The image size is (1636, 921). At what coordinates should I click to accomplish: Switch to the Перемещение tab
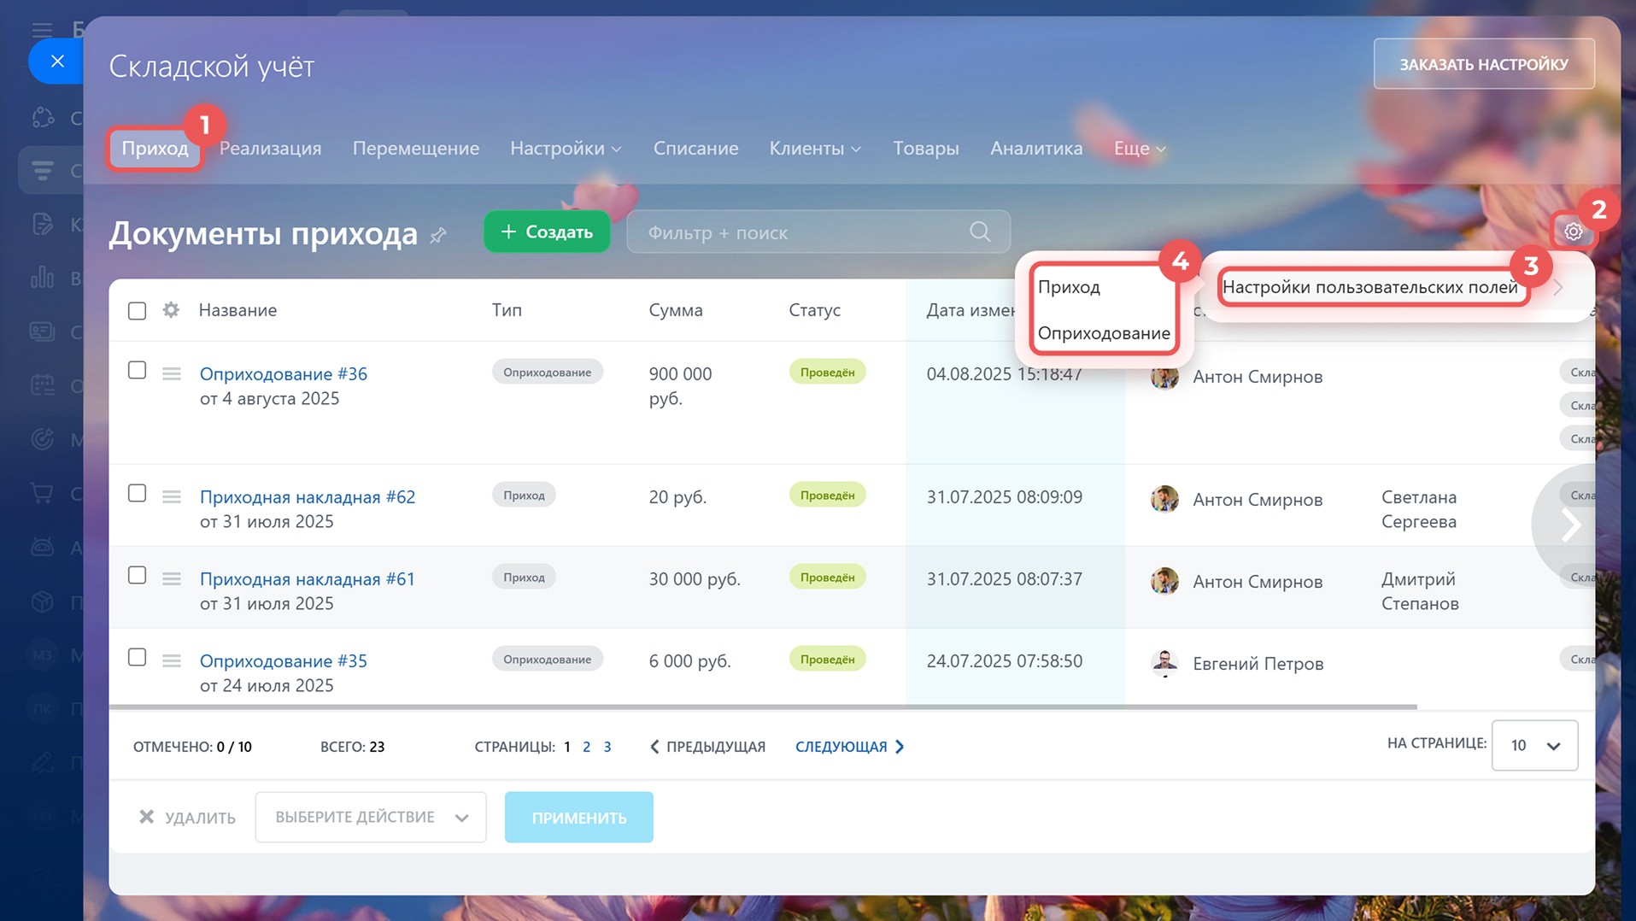[416, 149]
